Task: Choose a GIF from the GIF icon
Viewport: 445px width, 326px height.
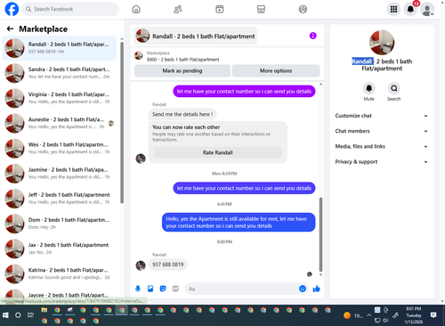Action: pyautogui.click(x=175, y=289)
